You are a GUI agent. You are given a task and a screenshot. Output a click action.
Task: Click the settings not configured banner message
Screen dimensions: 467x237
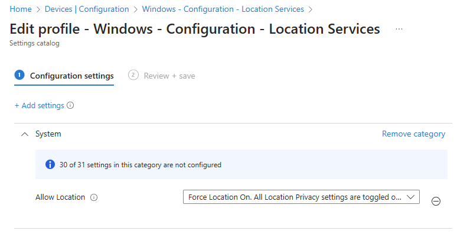click(x=141, y=165)
